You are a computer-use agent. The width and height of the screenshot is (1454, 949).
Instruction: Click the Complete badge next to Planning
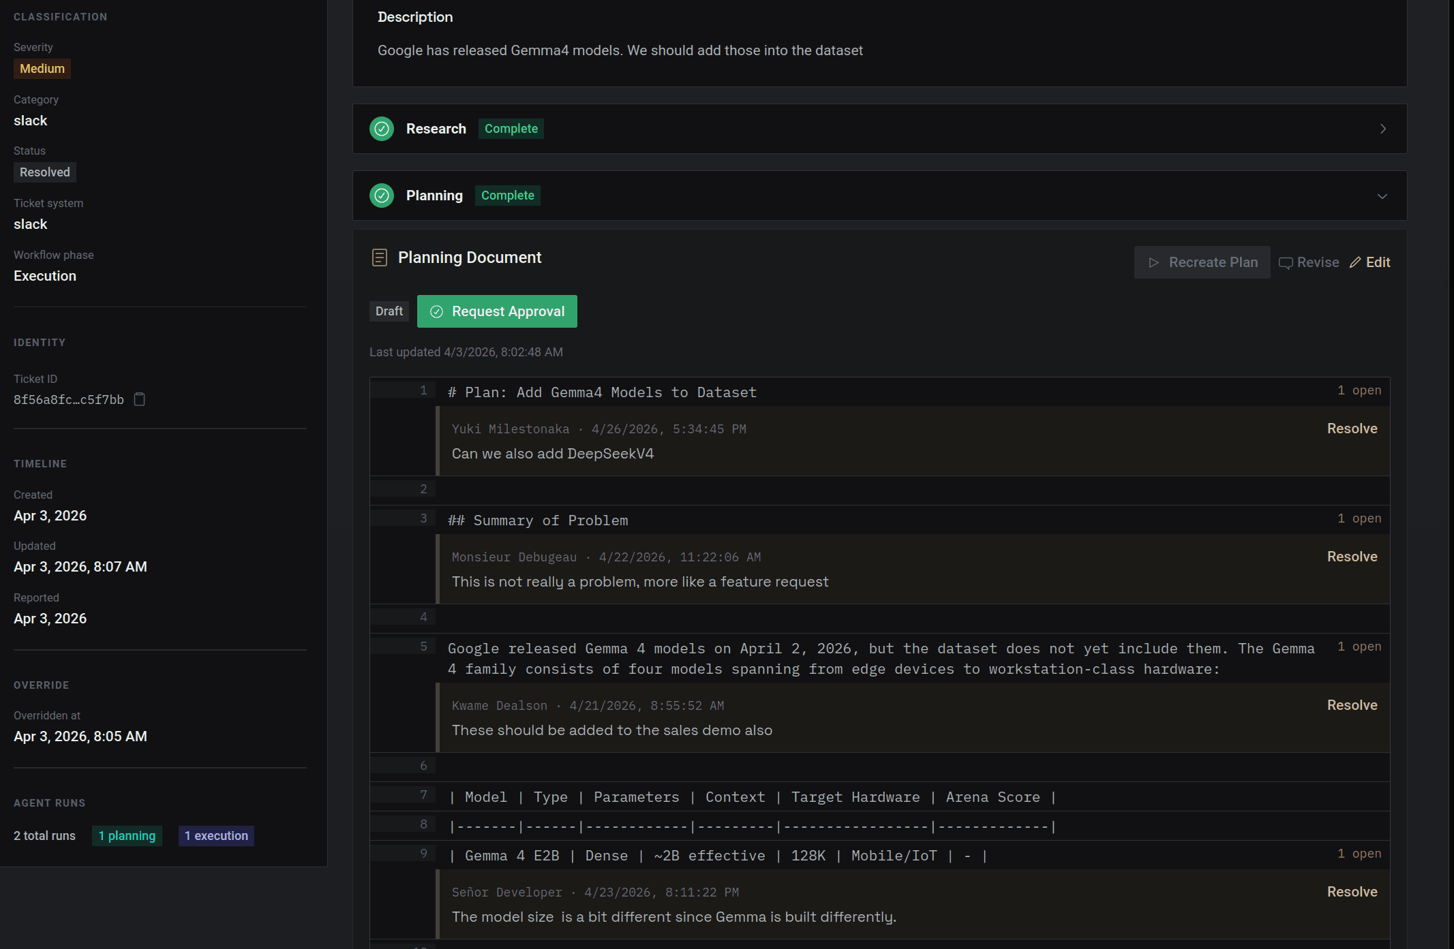tap(508, 196)
